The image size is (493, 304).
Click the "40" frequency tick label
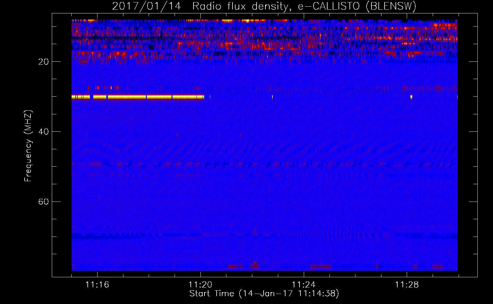44,132
